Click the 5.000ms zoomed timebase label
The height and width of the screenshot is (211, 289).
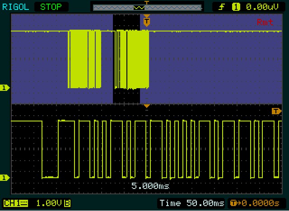click(x=150, y=185)
